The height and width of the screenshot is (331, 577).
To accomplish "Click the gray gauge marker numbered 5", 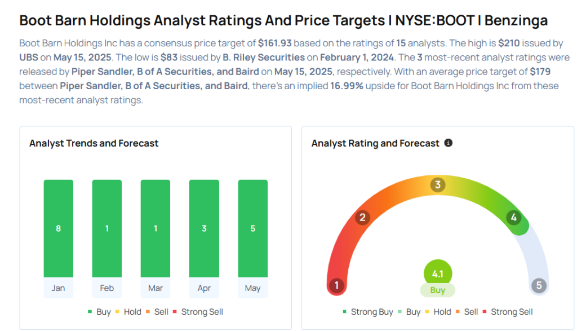I will click(539, 285).
